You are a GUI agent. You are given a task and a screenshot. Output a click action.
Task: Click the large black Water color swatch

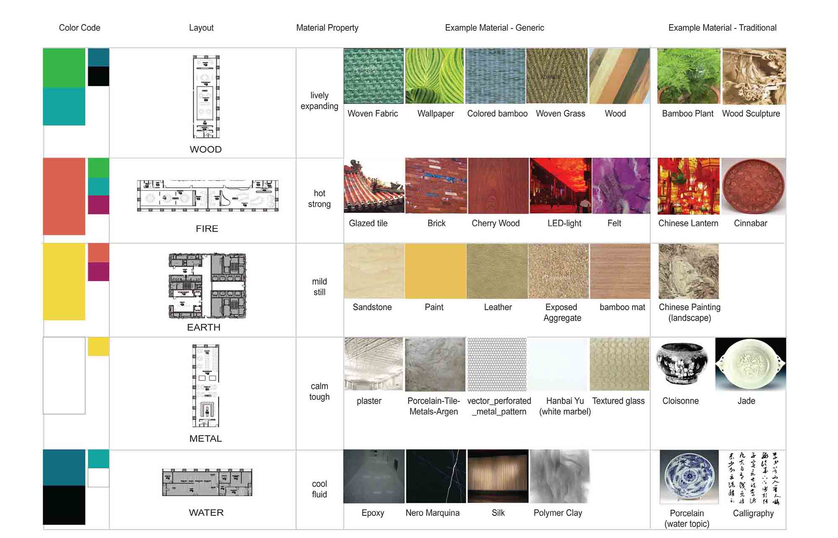click(x=64, y=505)
